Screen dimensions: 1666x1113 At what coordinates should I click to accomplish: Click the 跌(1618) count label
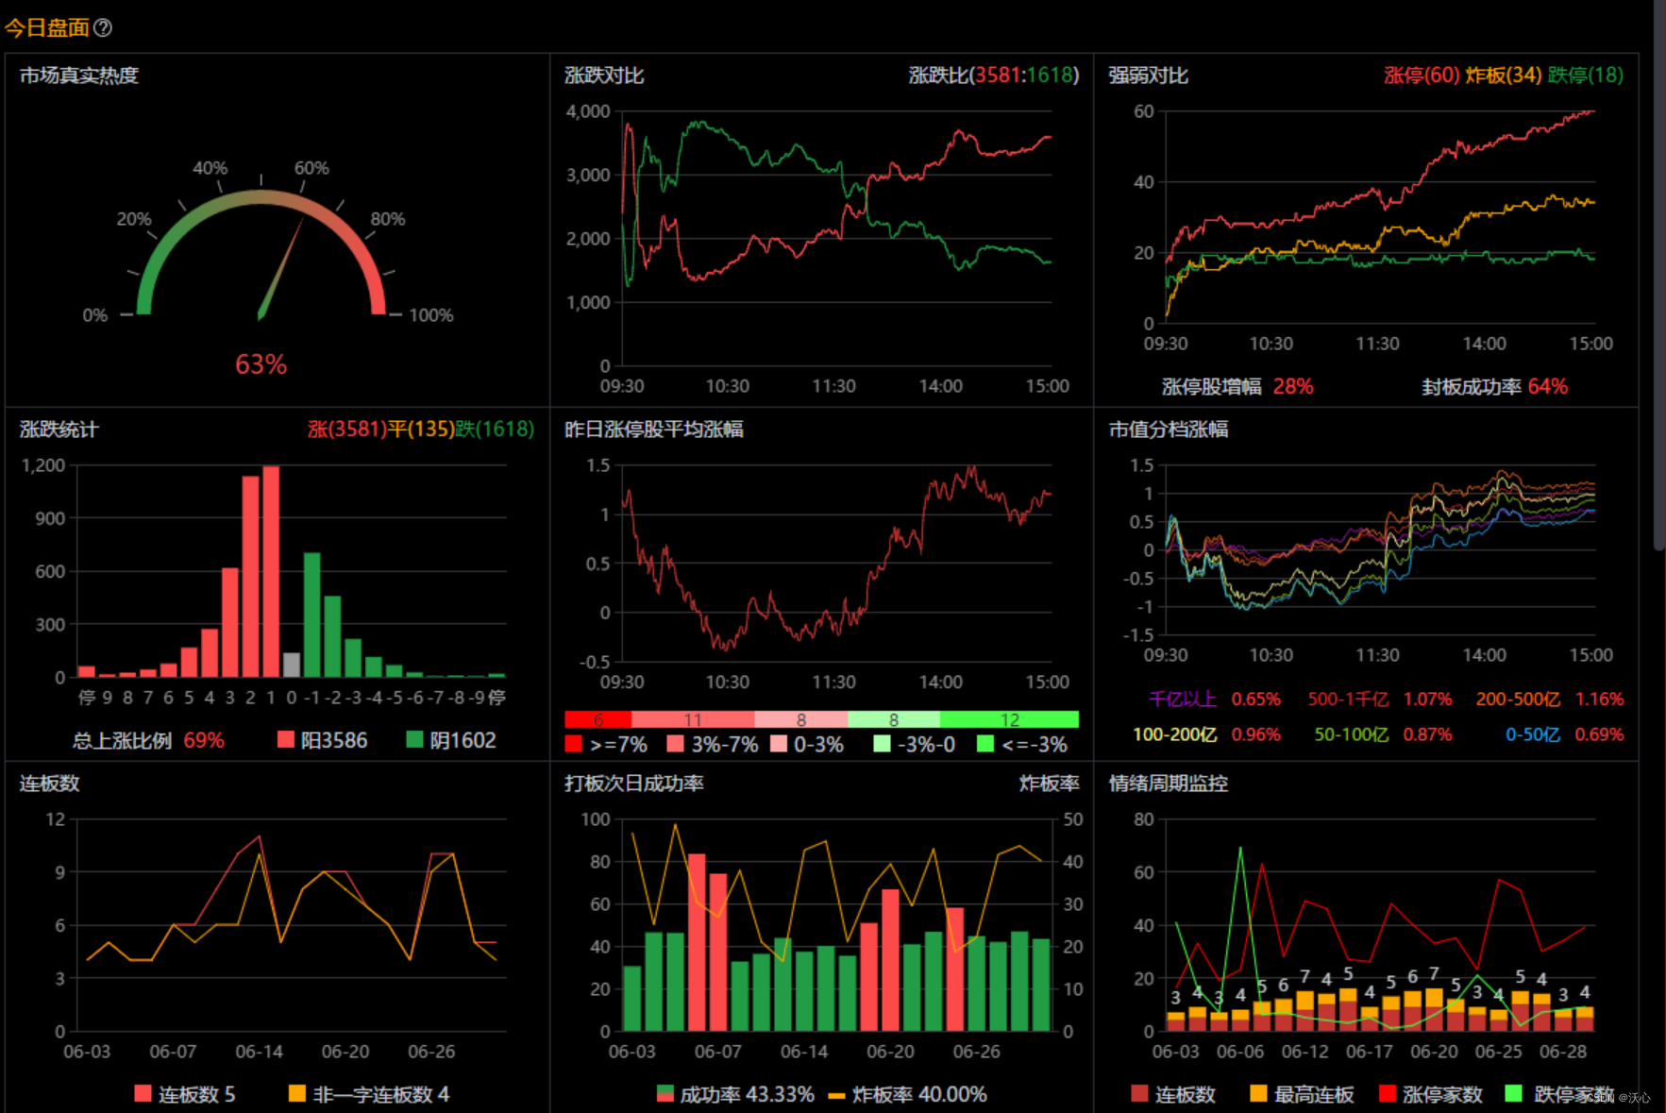(495, 430)
